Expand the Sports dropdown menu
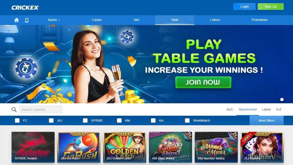This screenshot has height=165, width=293. coord(54,20)
